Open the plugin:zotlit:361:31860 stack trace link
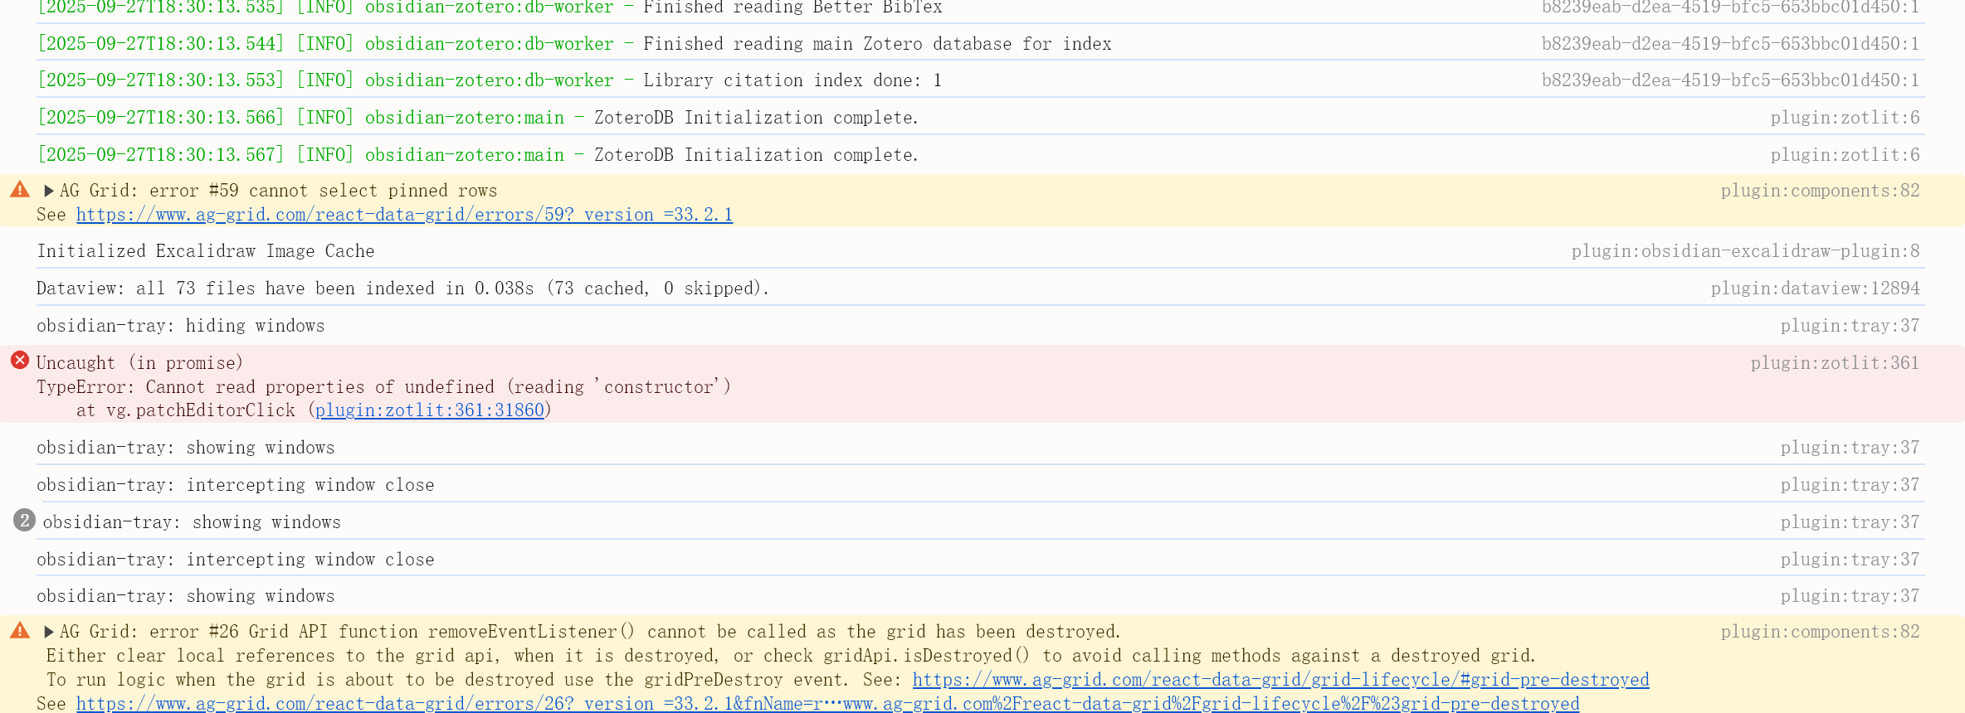Screen dimensions: 1965x713 (429, 410)
